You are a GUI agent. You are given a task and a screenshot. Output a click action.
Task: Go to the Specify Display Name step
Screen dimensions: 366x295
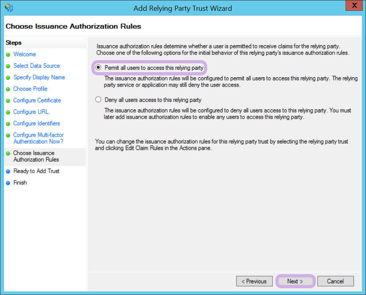tap(39, 77)
